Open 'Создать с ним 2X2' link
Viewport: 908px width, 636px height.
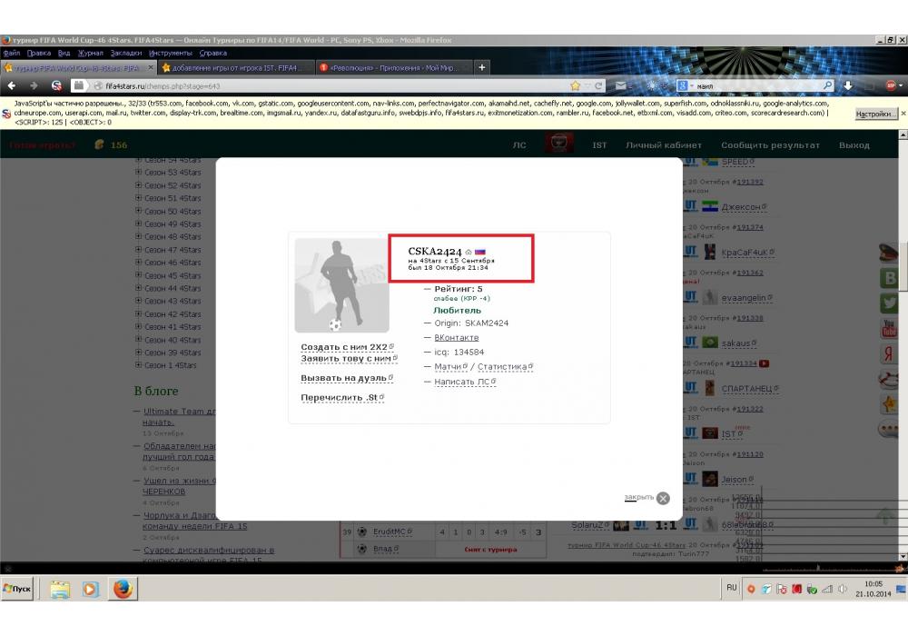click(x=344, y=347)
